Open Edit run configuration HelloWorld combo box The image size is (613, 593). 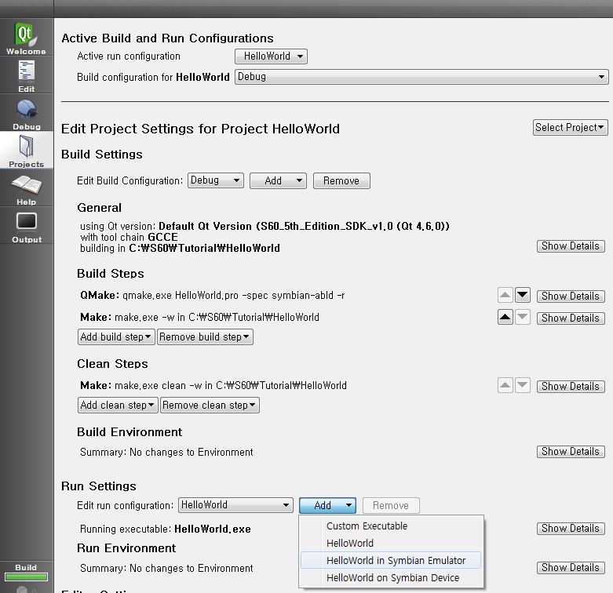235,505
